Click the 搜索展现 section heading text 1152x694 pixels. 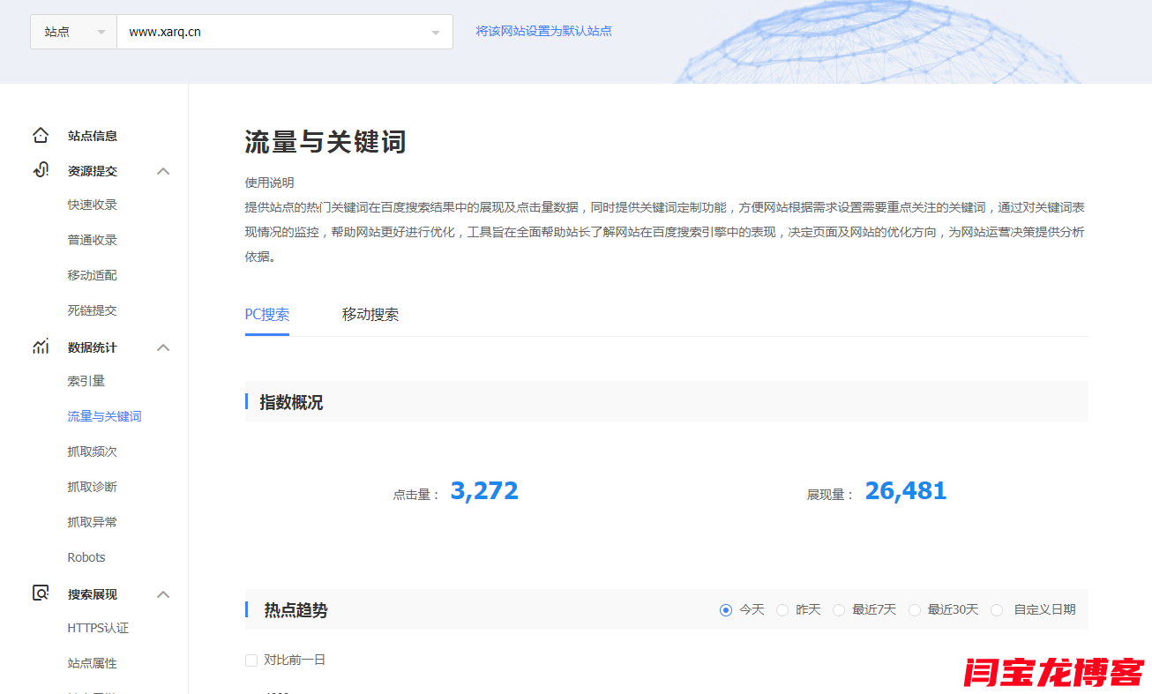[93, 594]
